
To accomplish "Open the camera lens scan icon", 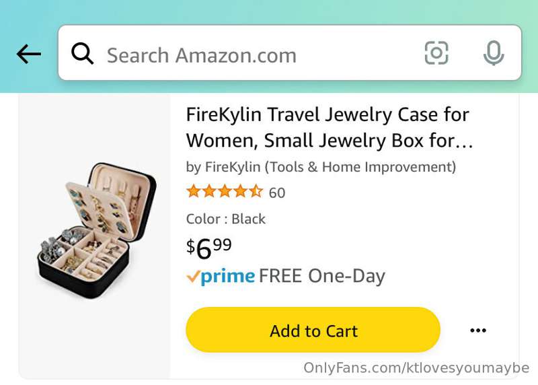I will [436, 53].
